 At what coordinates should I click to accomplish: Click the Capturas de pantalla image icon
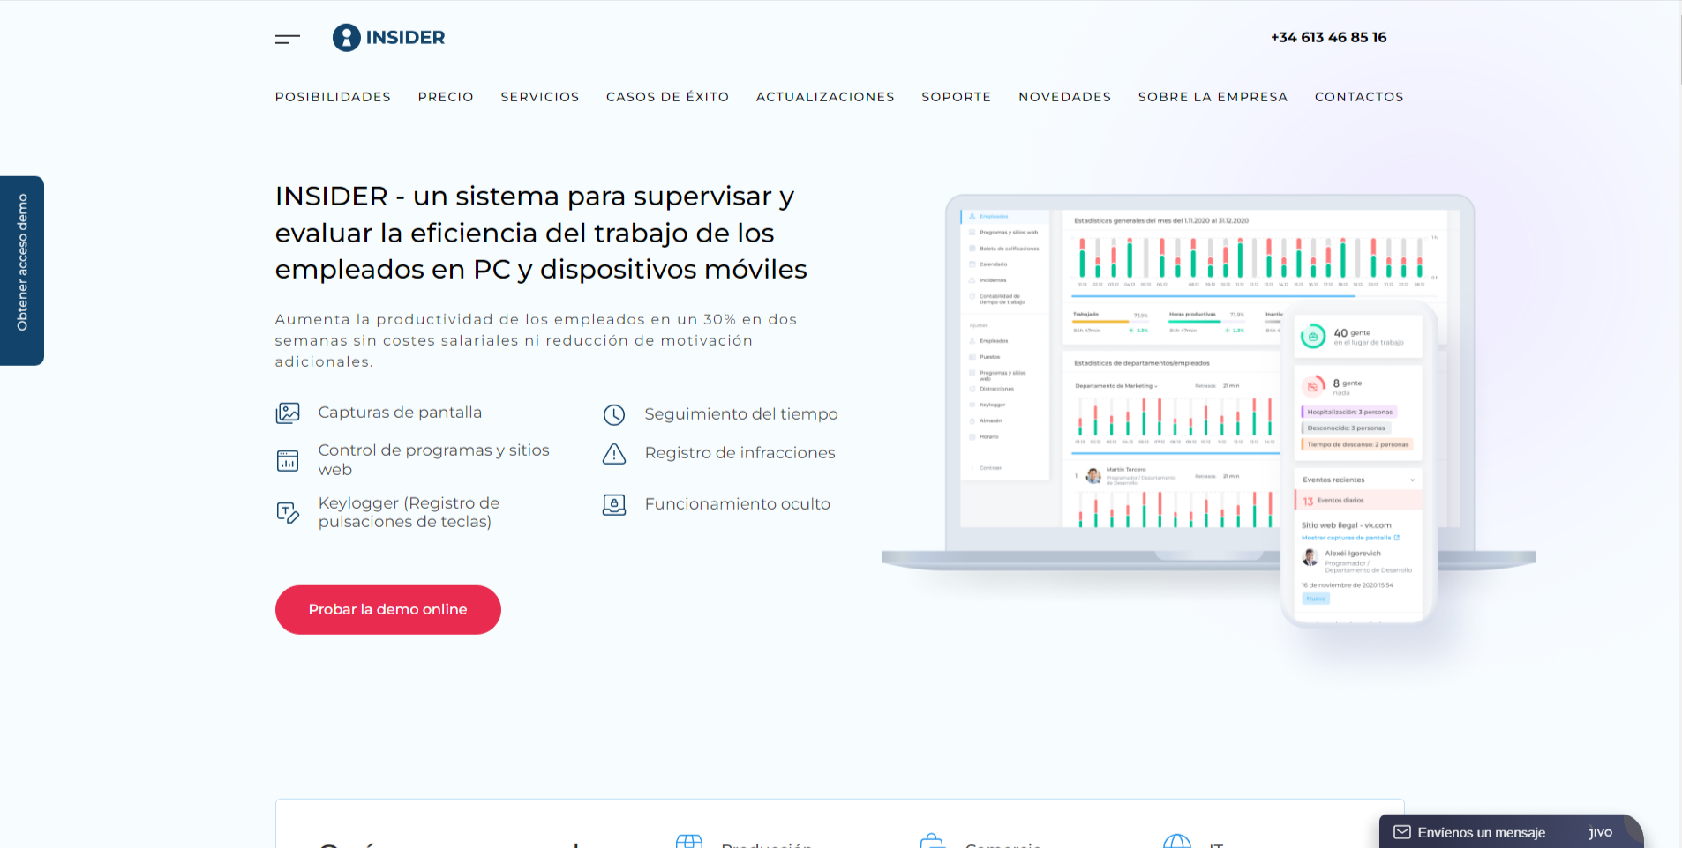tap(288, 413)
